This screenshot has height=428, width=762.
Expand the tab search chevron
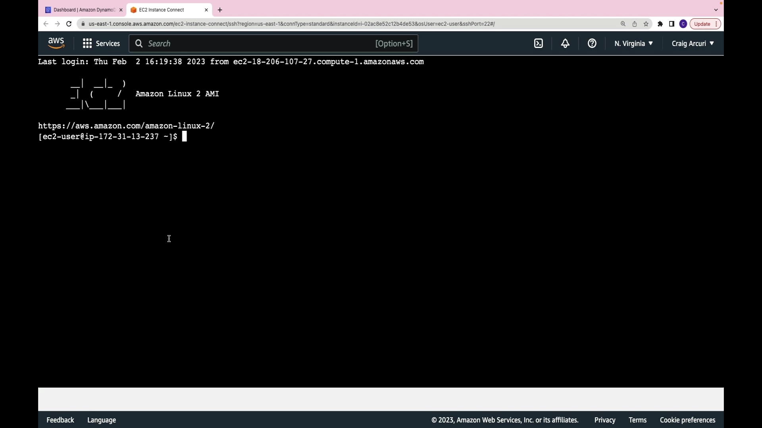(716, 10)
